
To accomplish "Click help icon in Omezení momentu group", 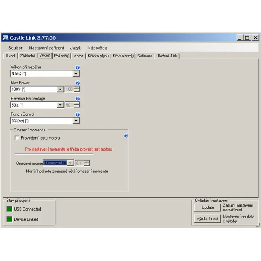I will point(126,136).
